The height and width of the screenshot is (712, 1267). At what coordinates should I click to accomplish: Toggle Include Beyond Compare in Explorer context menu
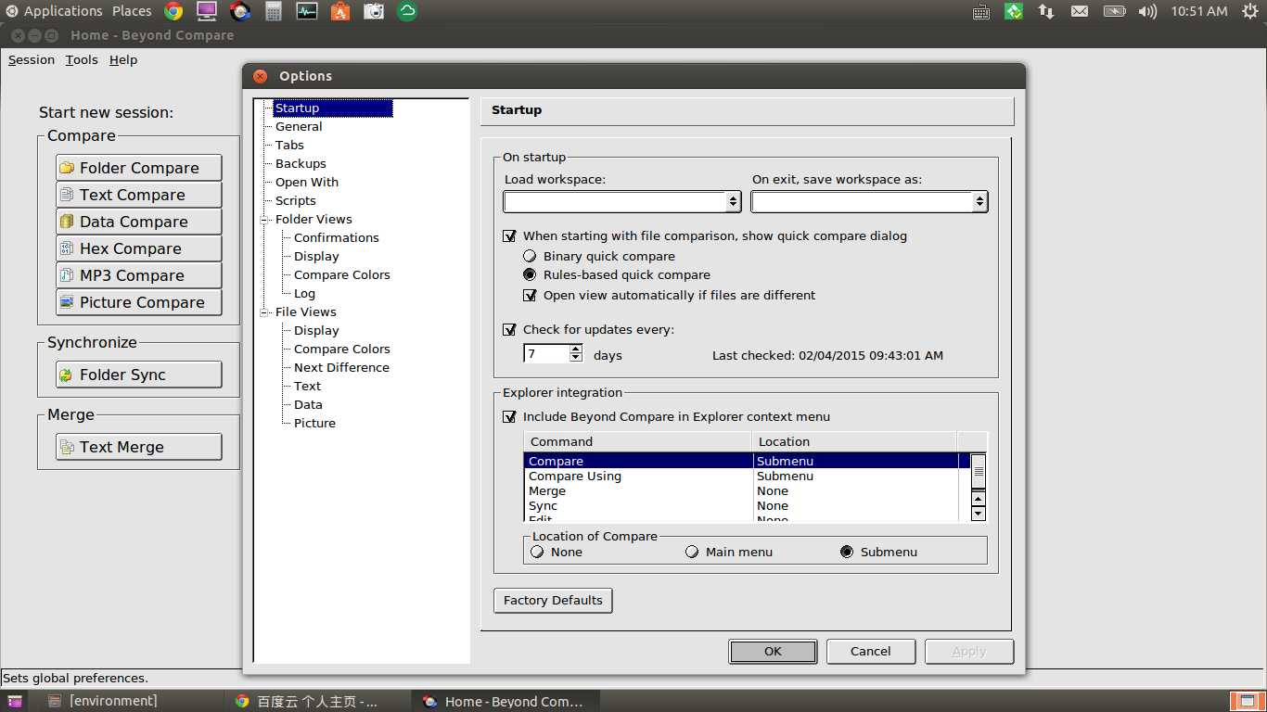[x=509, y=417]
